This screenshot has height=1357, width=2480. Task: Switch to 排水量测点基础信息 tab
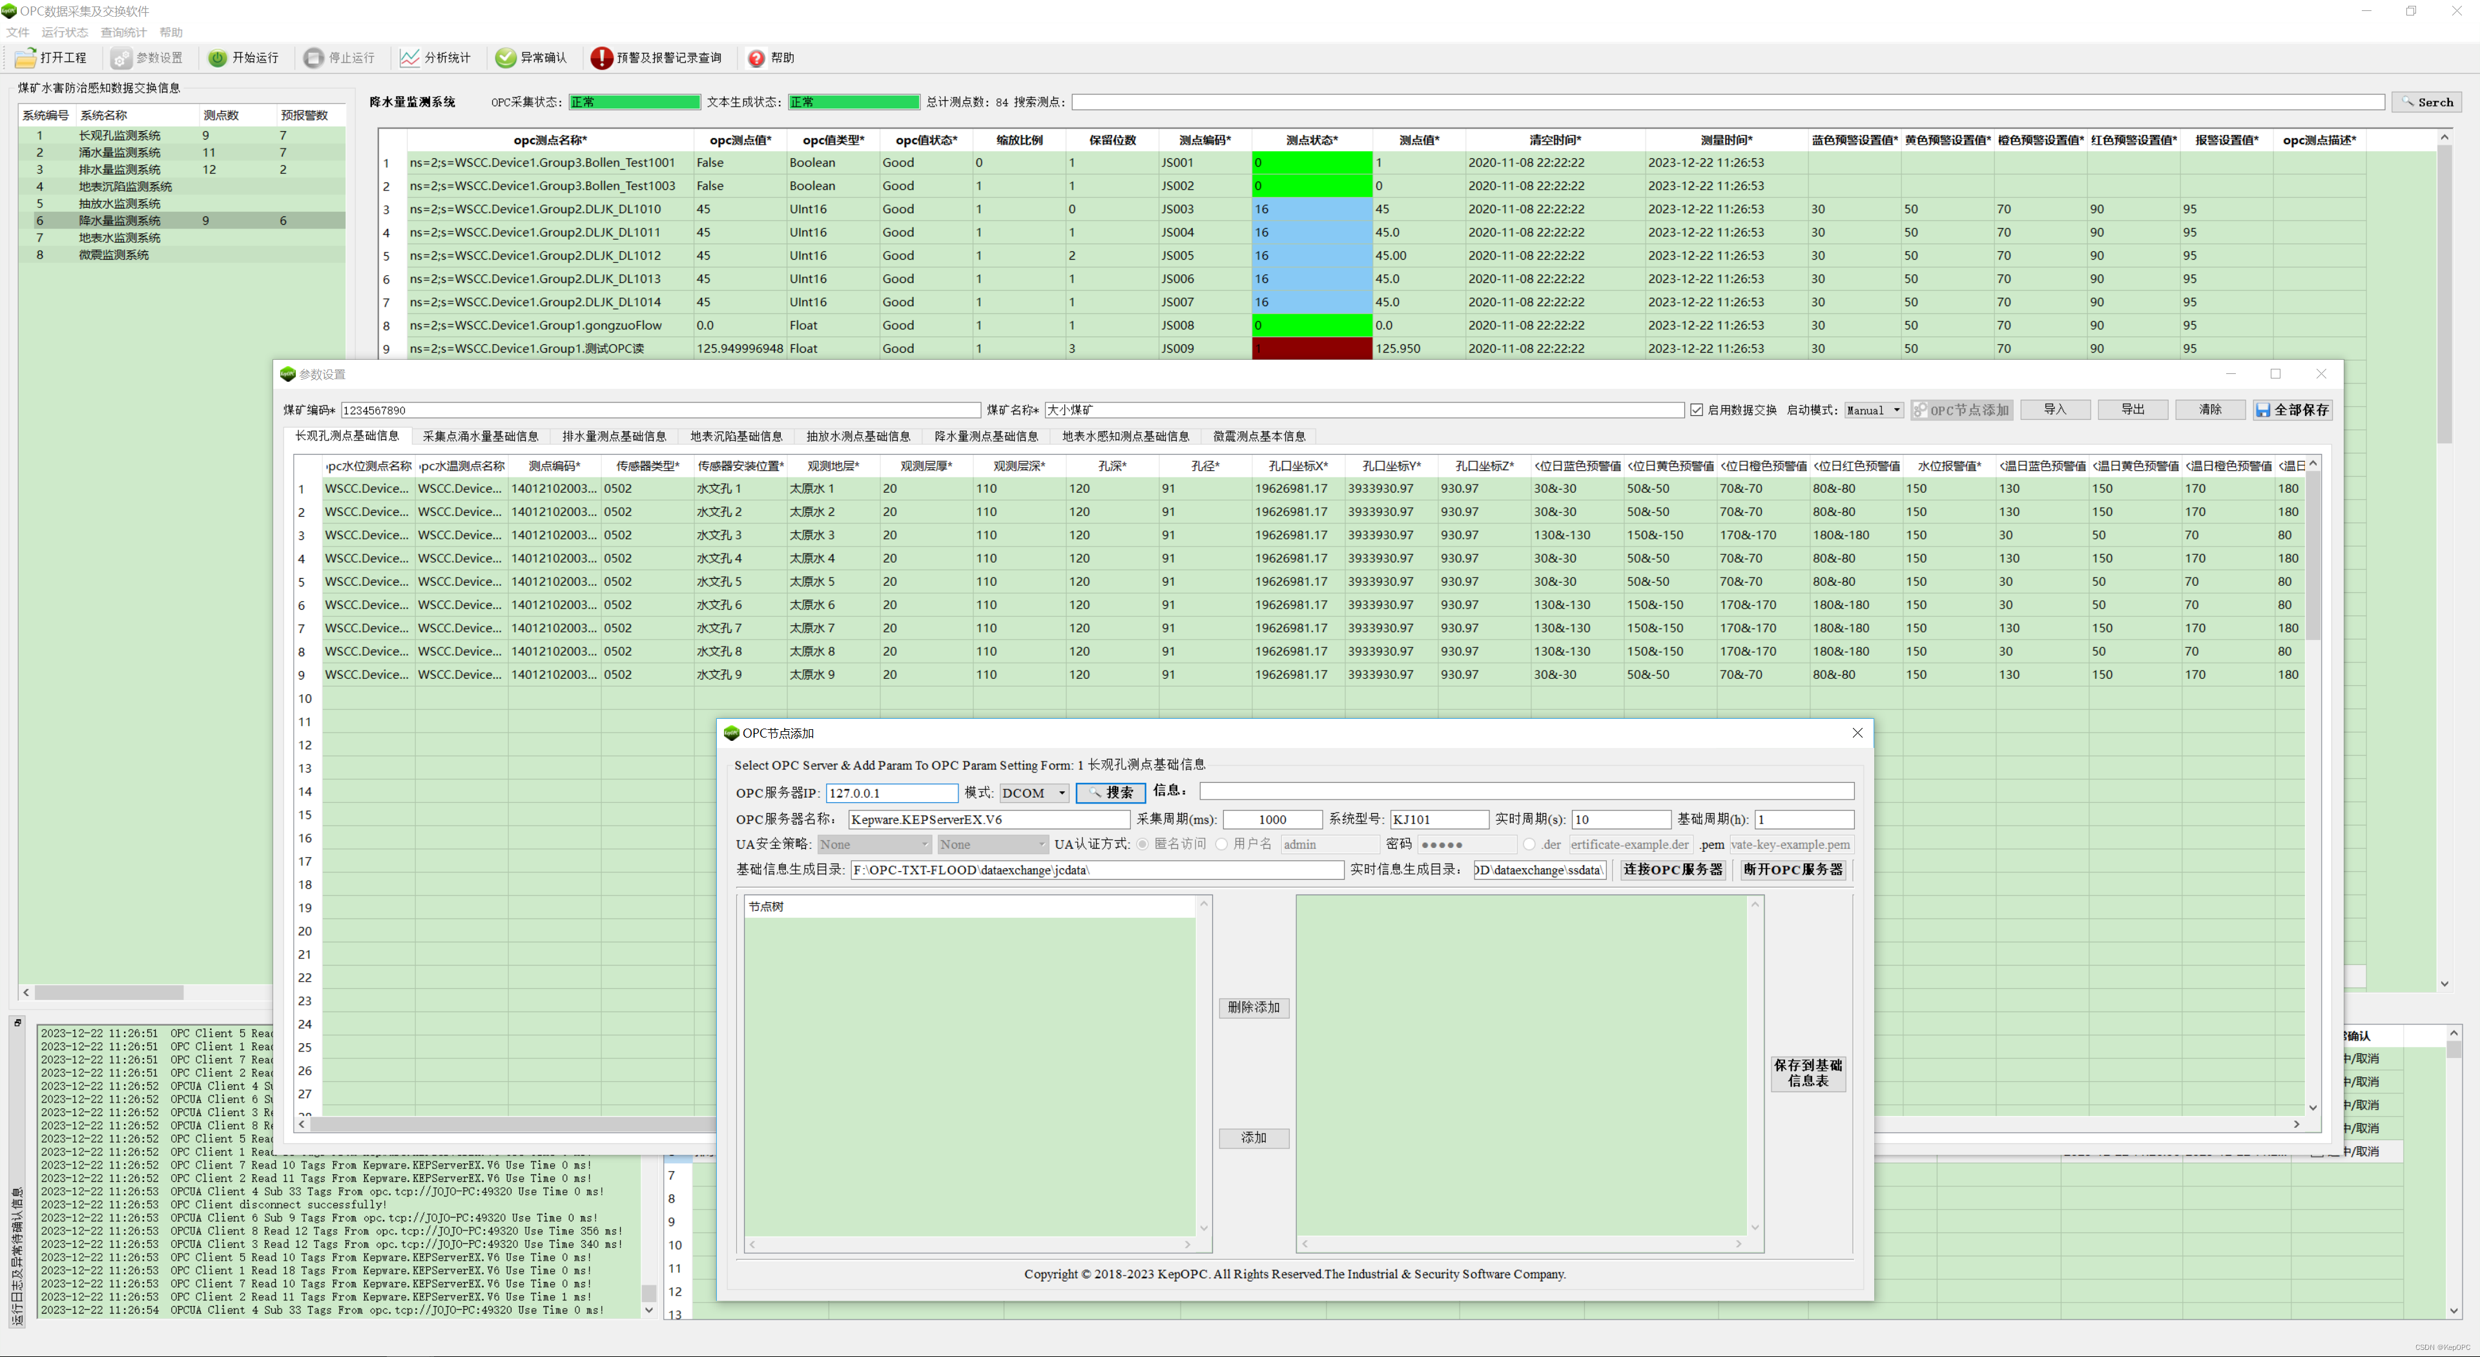pos(614,436)
